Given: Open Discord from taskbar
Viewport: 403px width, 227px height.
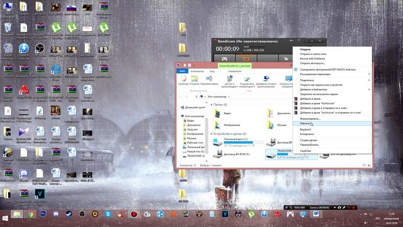Looking at the screenshot, I should click(x=56, y=214).
